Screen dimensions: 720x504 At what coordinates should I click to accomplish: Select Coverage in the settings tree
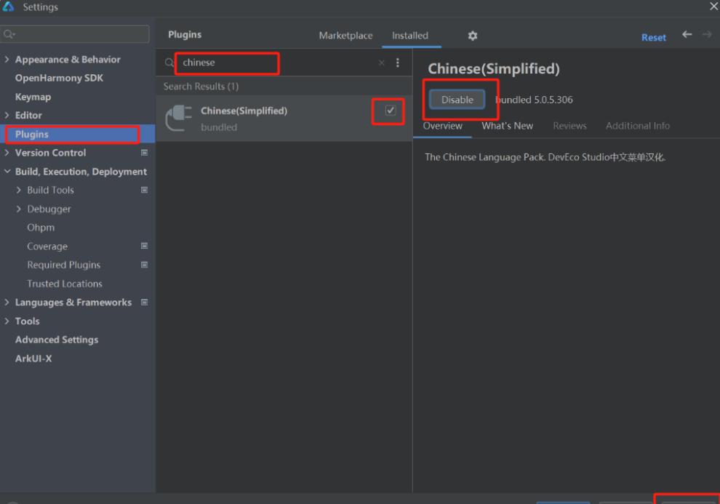coord(47,247)
